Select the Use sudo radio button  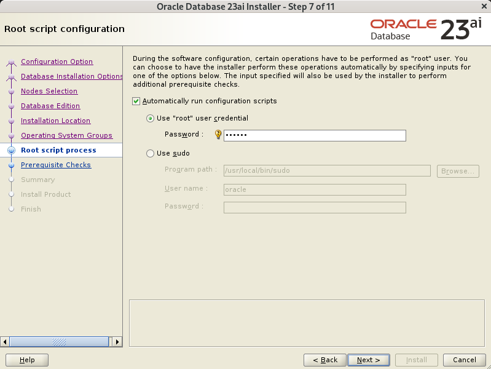tap(150, 153)
